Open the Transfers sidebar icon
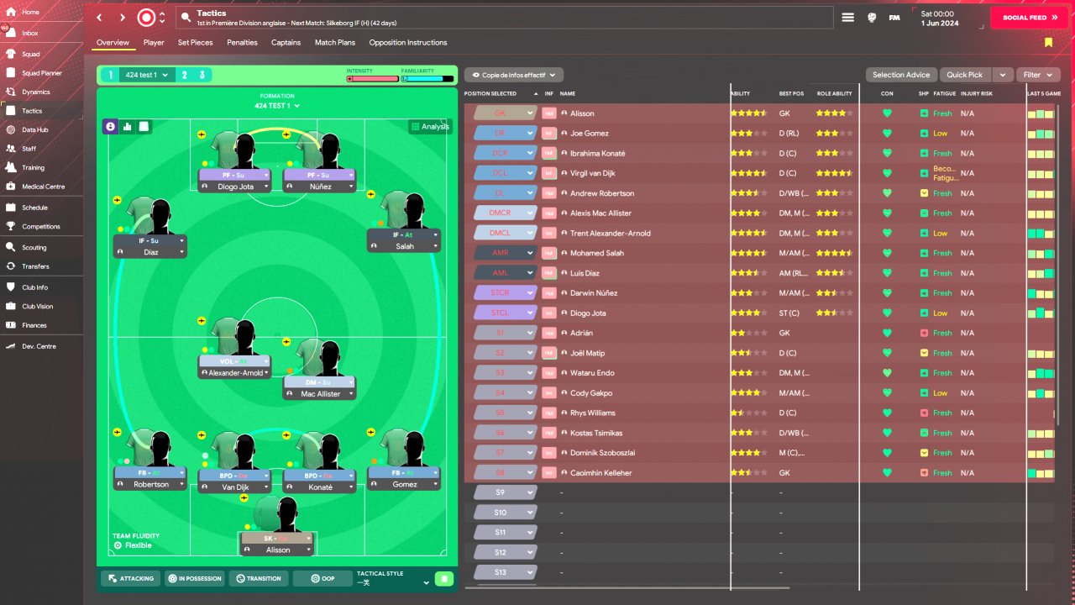The height and width of the screenshot is (605, 1075). pos(11,266)
